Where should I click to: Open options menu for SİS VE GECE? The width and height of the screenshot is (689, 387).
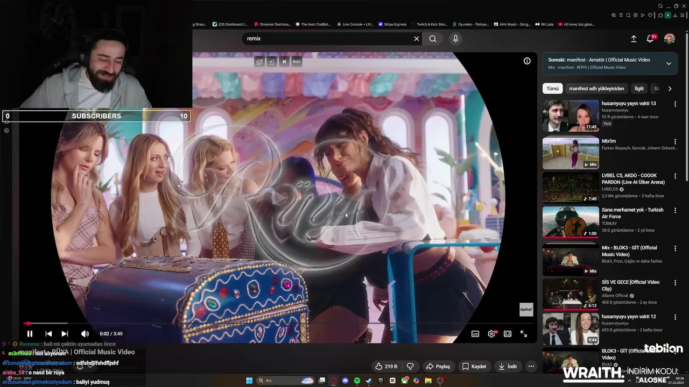click(x=675, y=283)
